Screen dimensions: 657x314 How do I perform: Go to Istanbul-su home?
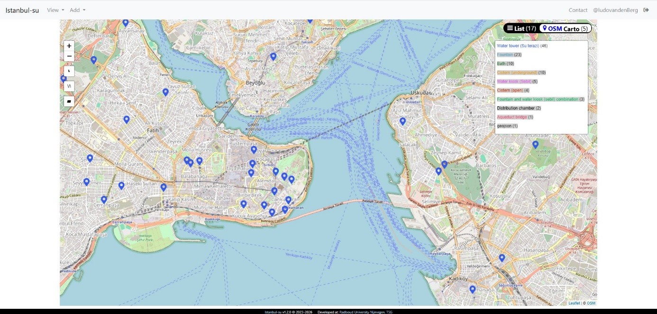[22, 10]
